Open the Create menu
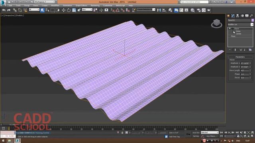This screenshot has height=143, width=255. (x=45, y=6)
